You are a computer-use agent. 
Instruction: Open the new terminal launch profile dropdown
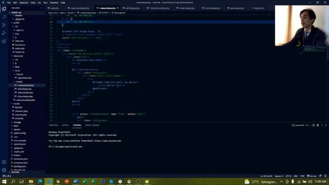(x=309, y=125)
